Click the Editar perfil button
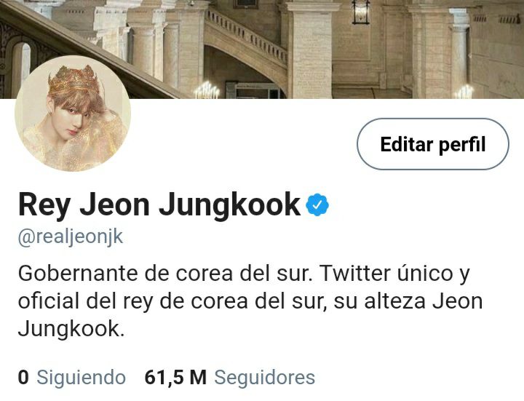This screenshot has width=524, height=401. (x=433, y=144)
